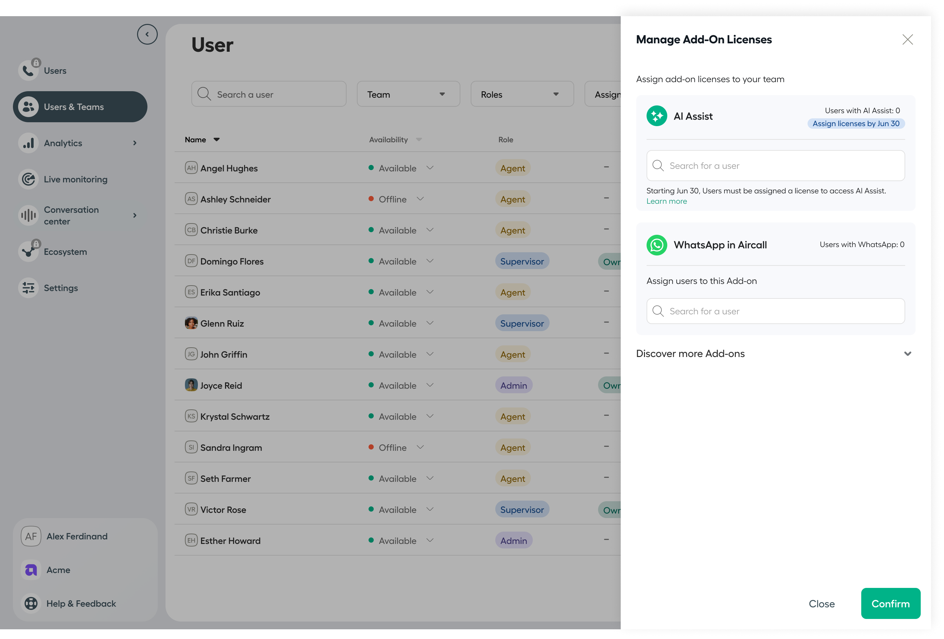This screenshot has height=639, width=944.
Task: Click the magnifier in Search a user
Action: pyautogui.click(x=204, y=94)
